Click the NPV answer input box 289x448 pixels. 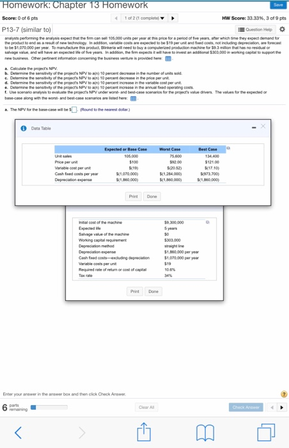coord(74,109)
